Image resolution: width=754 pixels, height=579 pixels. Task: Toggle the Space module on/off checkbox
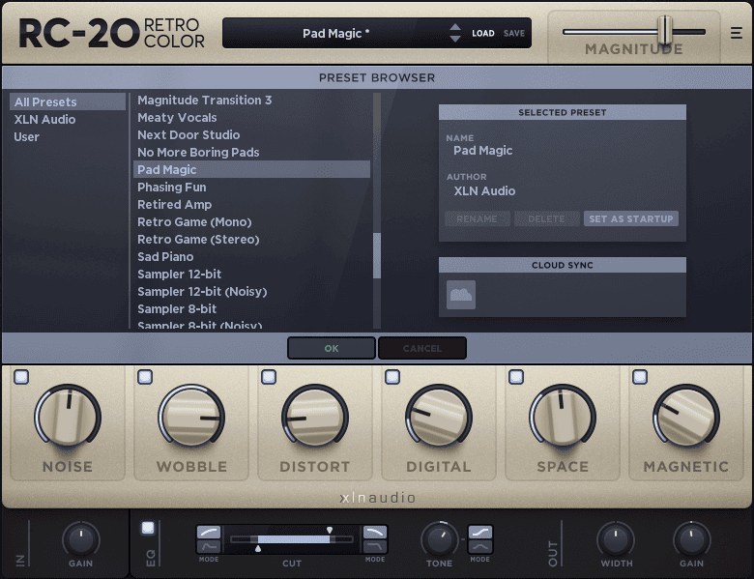coord(516,377)
